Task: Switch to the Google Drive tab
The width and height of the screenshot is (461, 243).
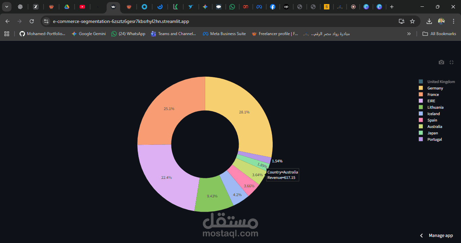Action: point(67,7)
